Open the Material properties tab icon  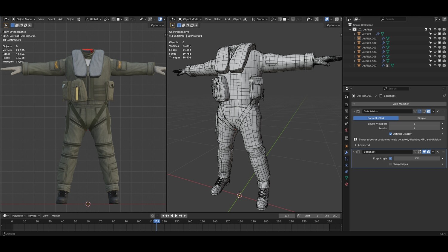346,184
